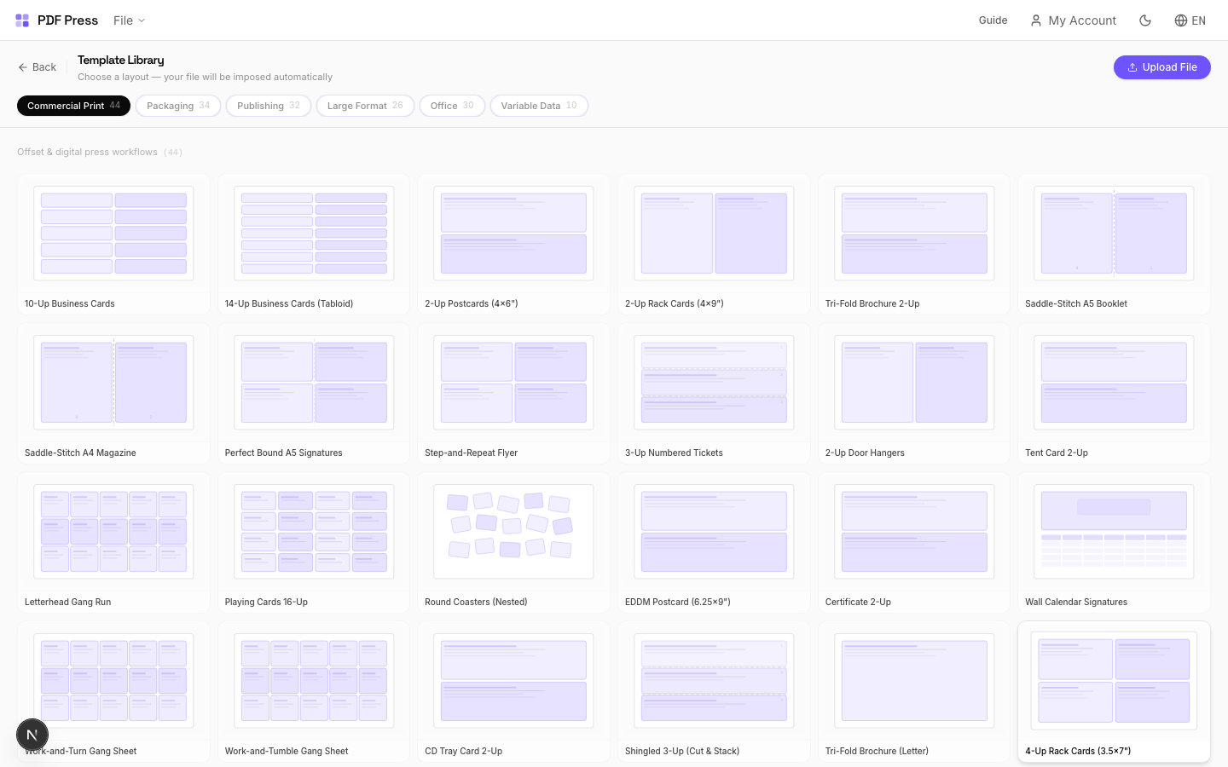Click the My Account person icon

pos(1036,20)
